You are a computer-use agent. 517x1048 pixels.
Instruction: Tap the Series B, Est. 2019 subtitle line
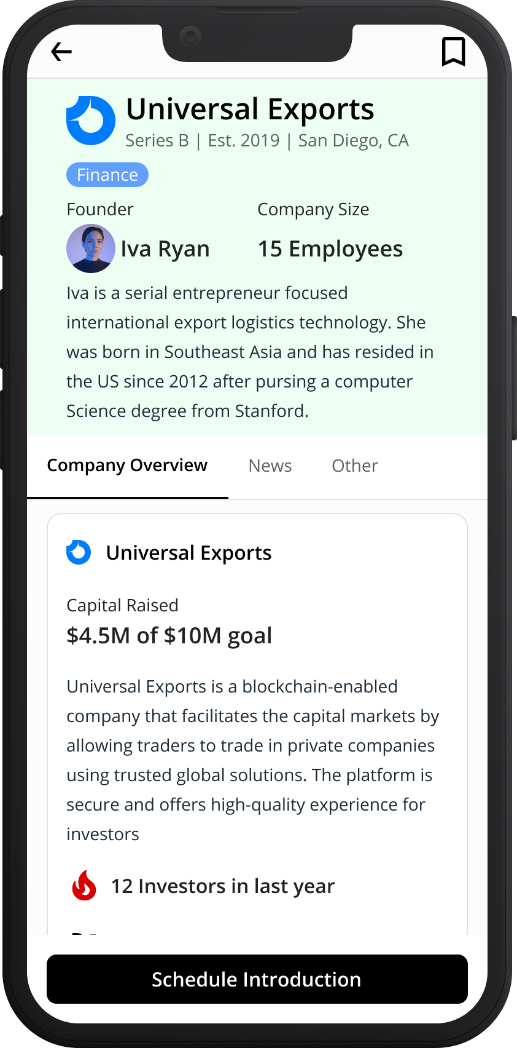(267, 141)
